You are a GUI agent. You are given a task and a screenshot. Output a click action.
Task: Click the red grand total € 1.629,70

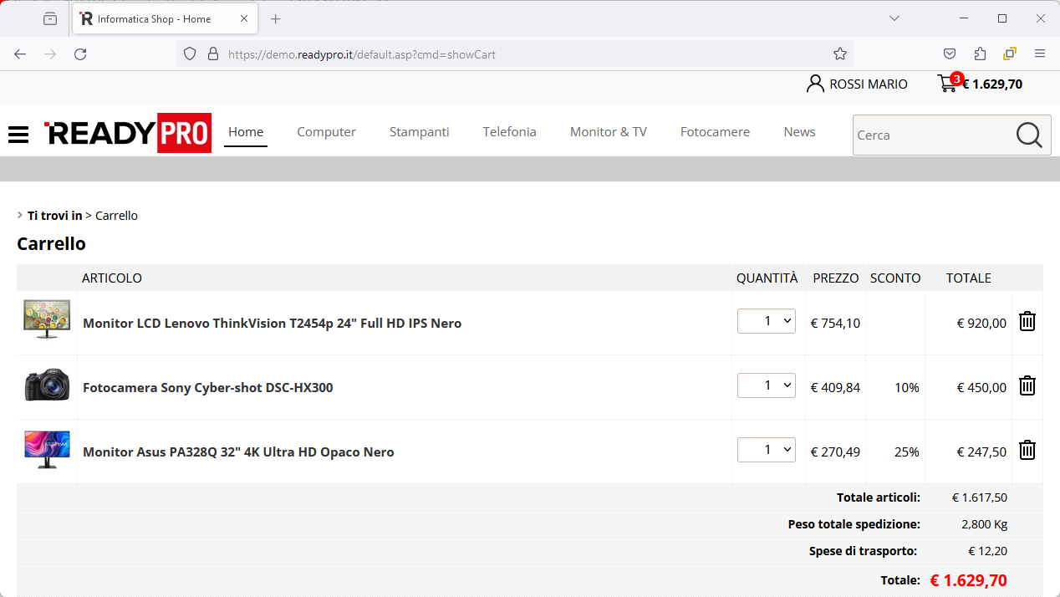[969, 580]
